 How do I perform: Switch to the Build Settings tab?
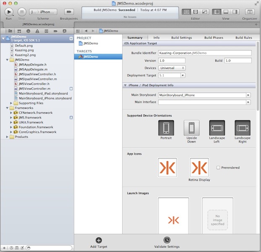point(181,38)
